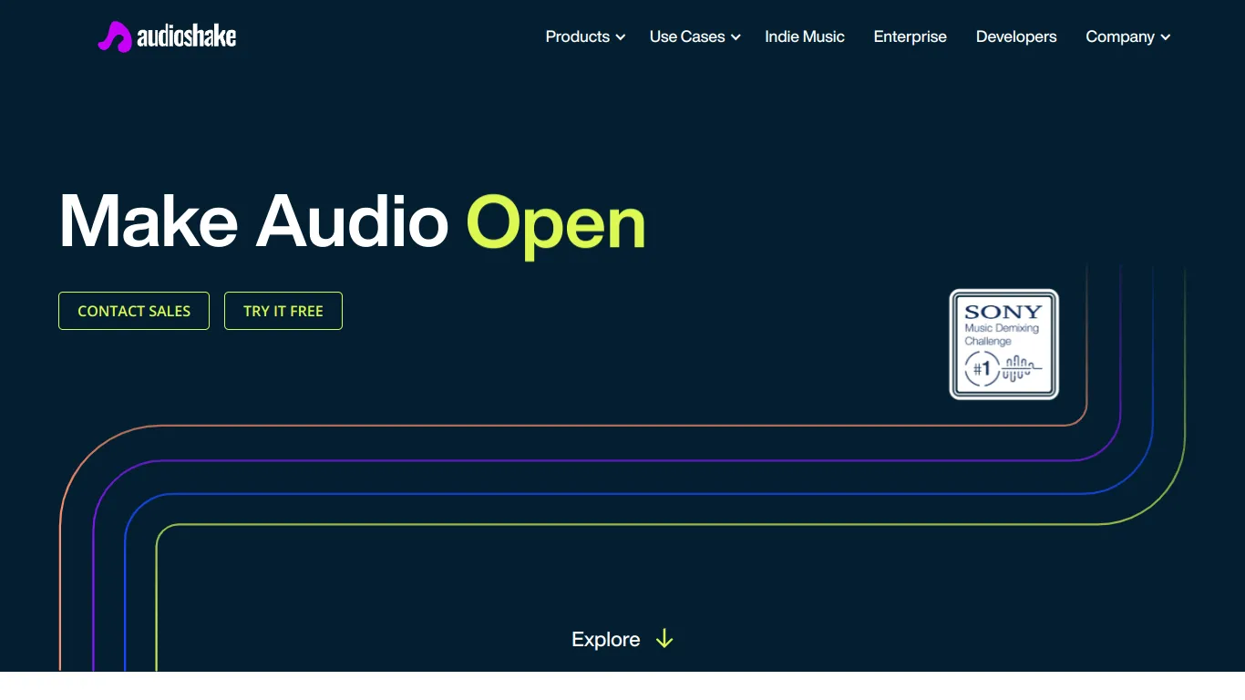Screen dimensions: 1245x700
Task: Click the green word Open in headline
Action: click(556, 224)
